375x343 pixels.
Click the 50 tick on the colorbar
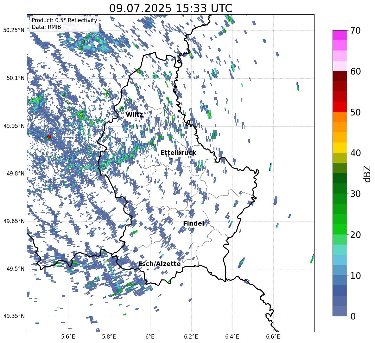355,112
